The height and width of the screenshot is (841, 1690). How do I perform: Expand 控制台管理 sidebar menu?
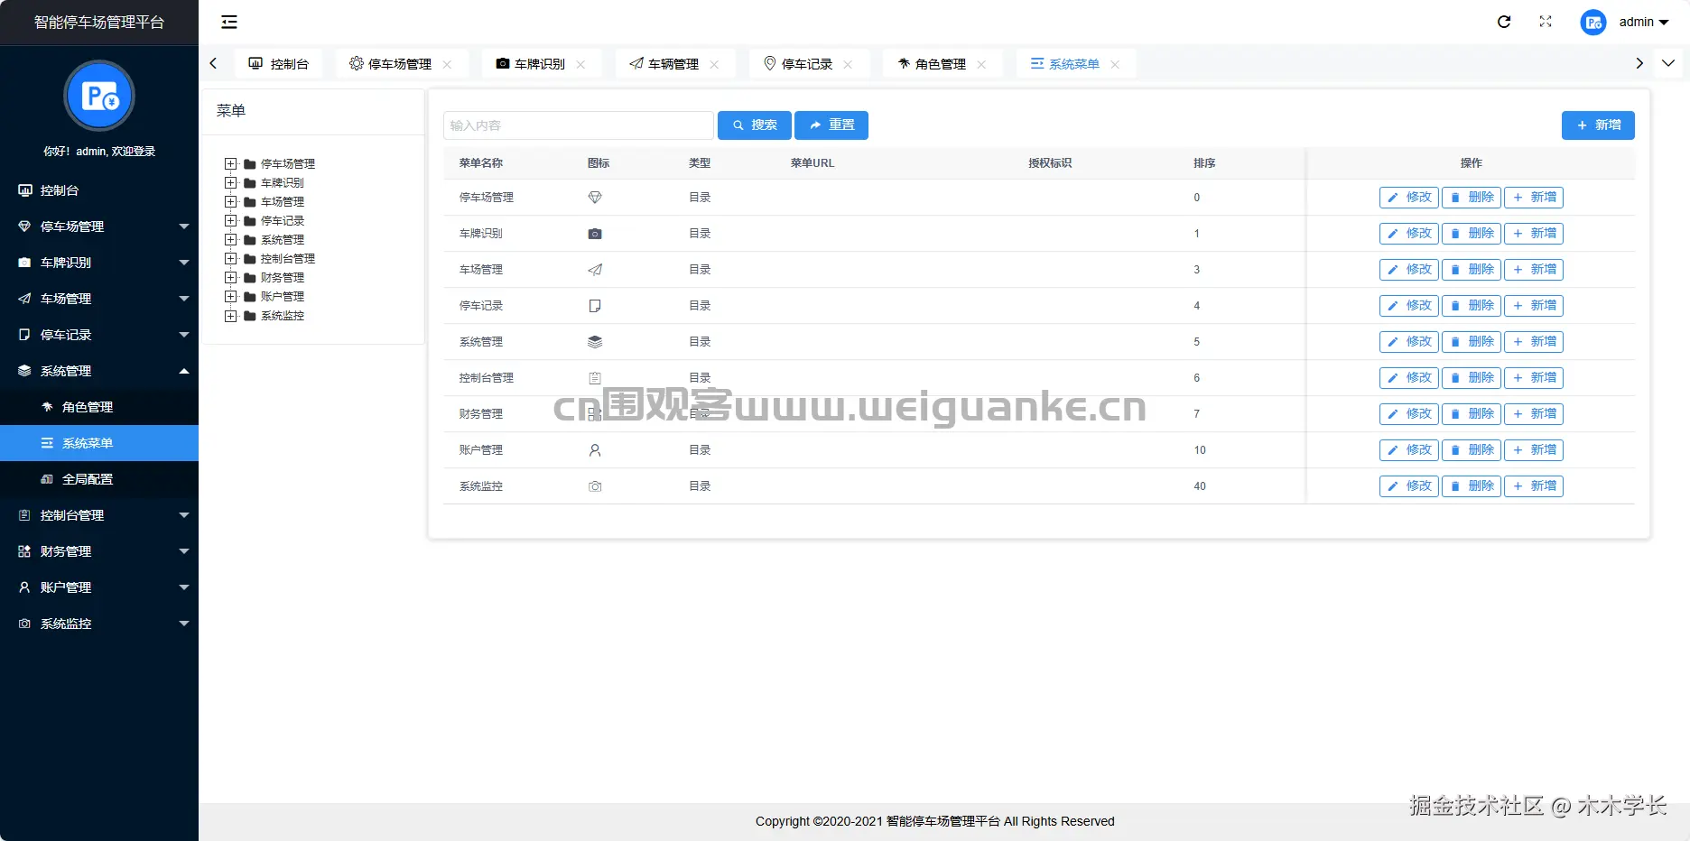point(99,515)
